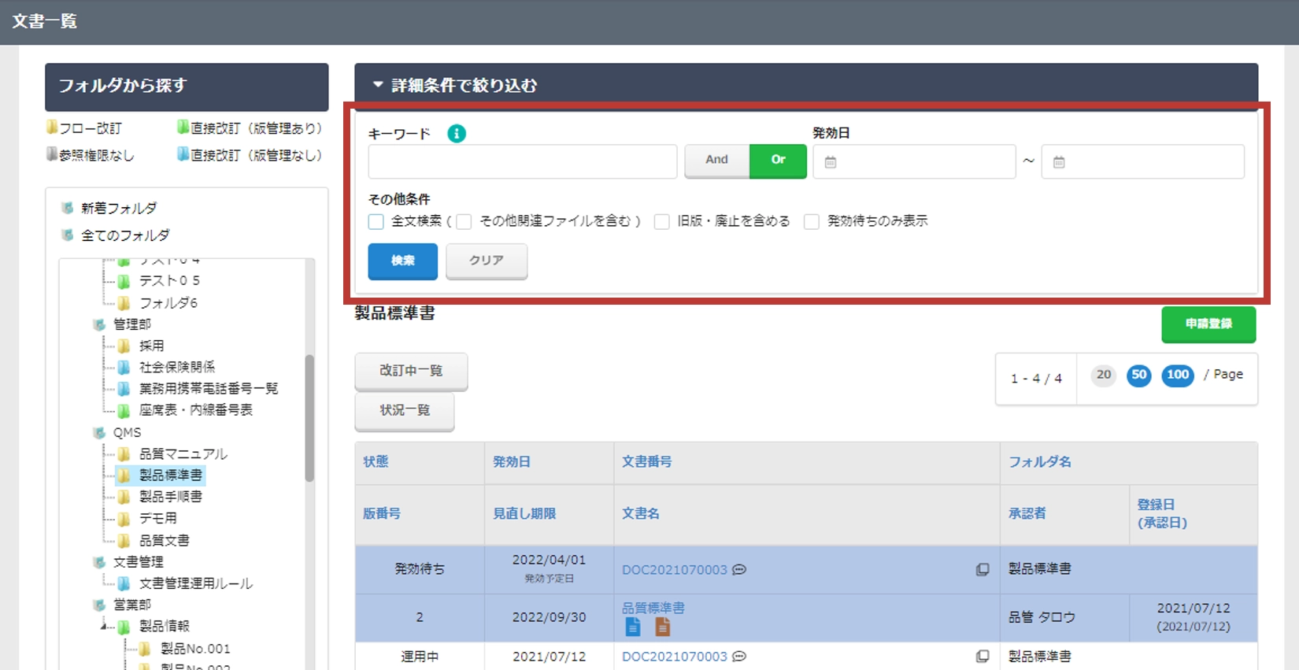Check 旧版・廃止を含める option
The width and height of the screenshot is (1299, 670).
(x=662, y=221)
